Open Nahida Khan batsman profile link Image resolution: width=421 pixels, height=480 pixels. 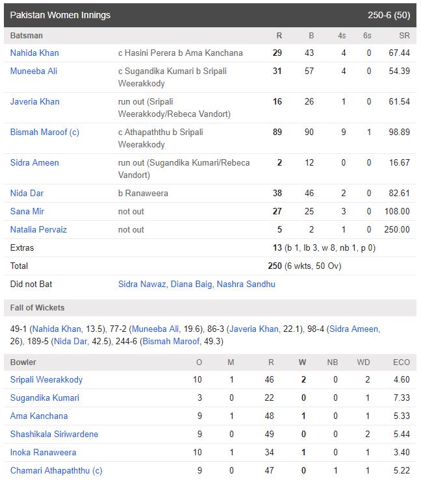[34, 53]
